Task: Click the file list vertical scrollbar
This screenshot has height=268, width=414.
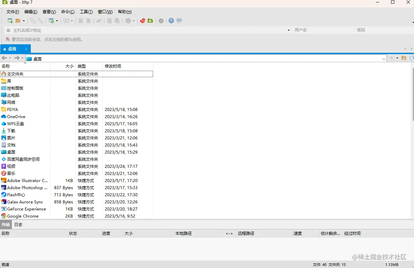Action: [x=412, y=94]
